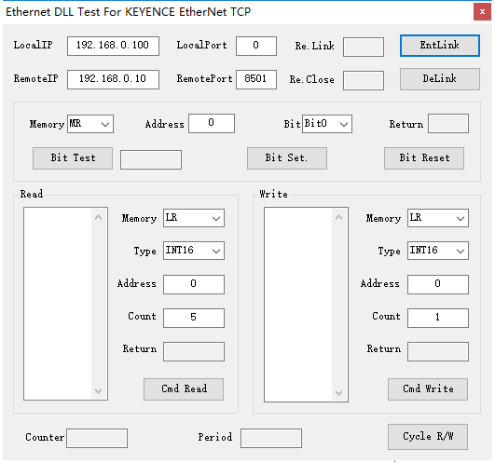Click the Cmd Write button

pos(428,389)
